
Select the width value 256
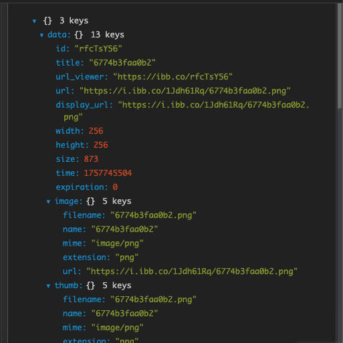click(x=96, y=131)
